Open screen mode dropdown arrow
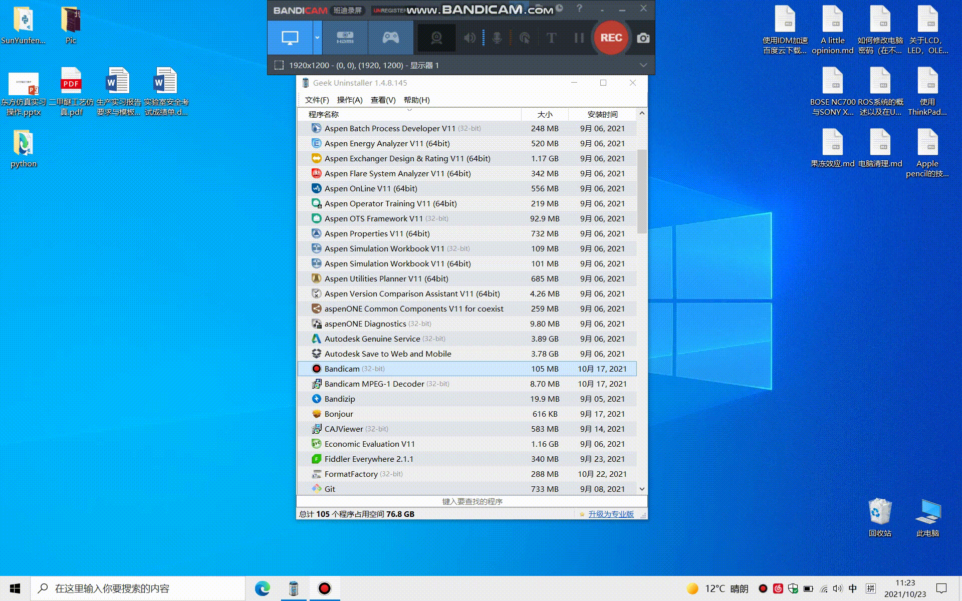The width and height of the screenshot is (962, 601). (x=317, y=38)
